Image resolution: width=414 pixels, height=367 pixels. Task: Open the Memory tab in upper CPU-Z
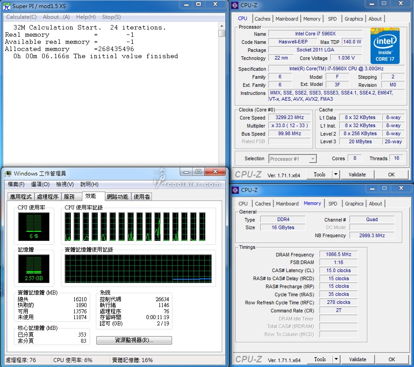tap(312, 19)
